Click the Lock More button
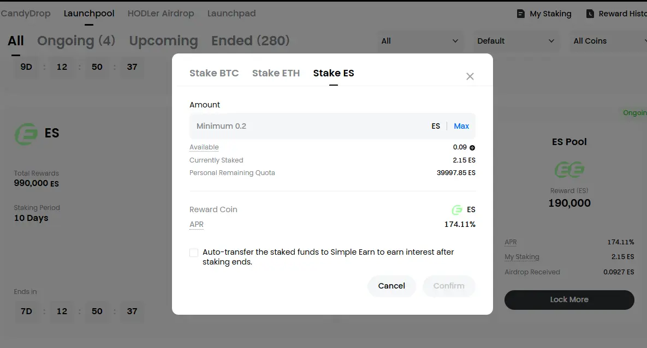 [x=569, y=300]
